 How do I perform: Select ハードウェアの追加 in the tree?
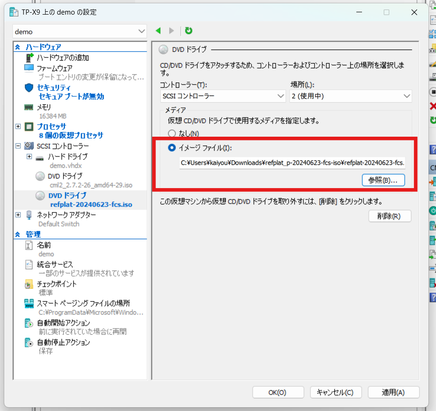click(63, 58)
